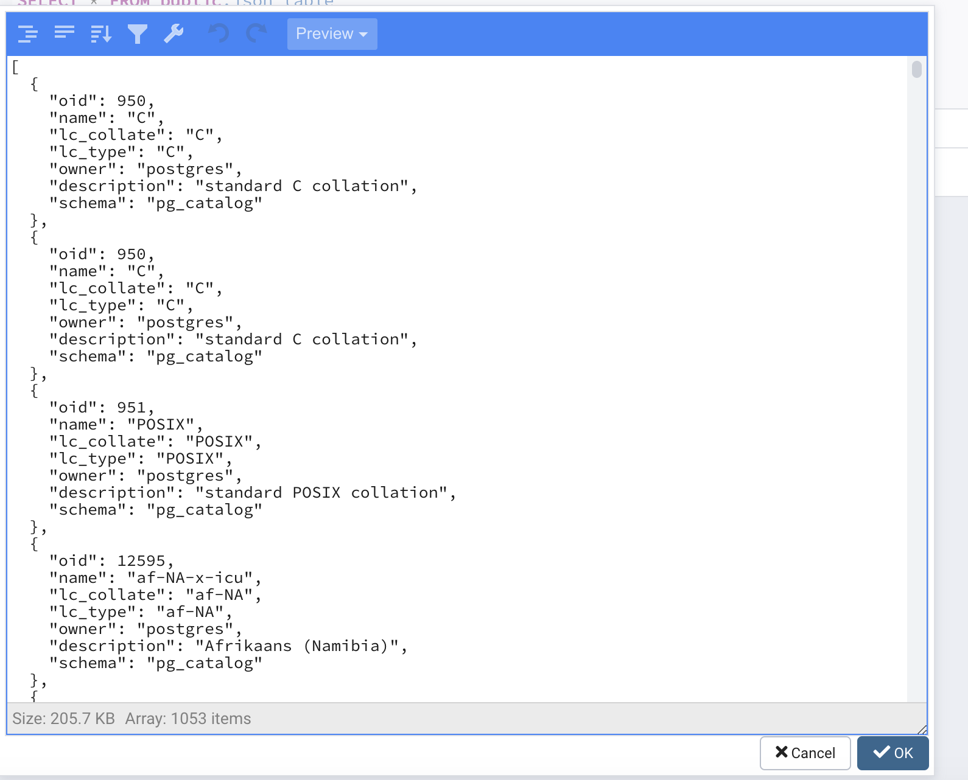The image size is (968, 780).
Task: Click the format JSON (indent) icon
Action: point(28,34)
